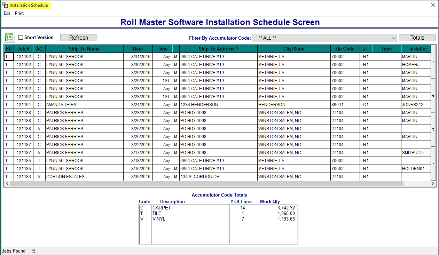
Task: Click the Date column header
Action: click(x=138, y=49)
